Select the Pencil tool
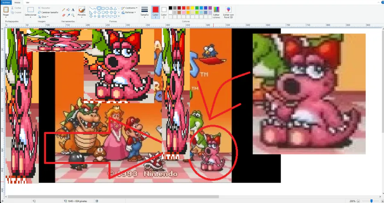Viewport: 384px width, 203px height. click(x=64, y=10)
